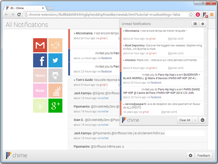Follow facebook link under BUSDRIVER invitation
Image resolution: width=218 pixels, height=164 pixels.
pyautogui.click(x=156, y=83)
